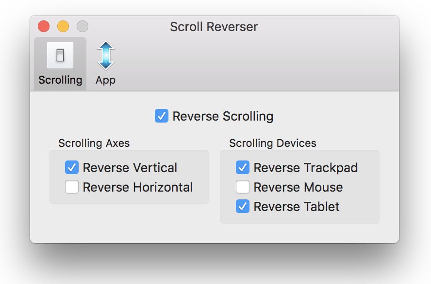Click the 'Scroll Reverser' window title
The height and width of the screenshot is (284, 431).
pos(214,27)
